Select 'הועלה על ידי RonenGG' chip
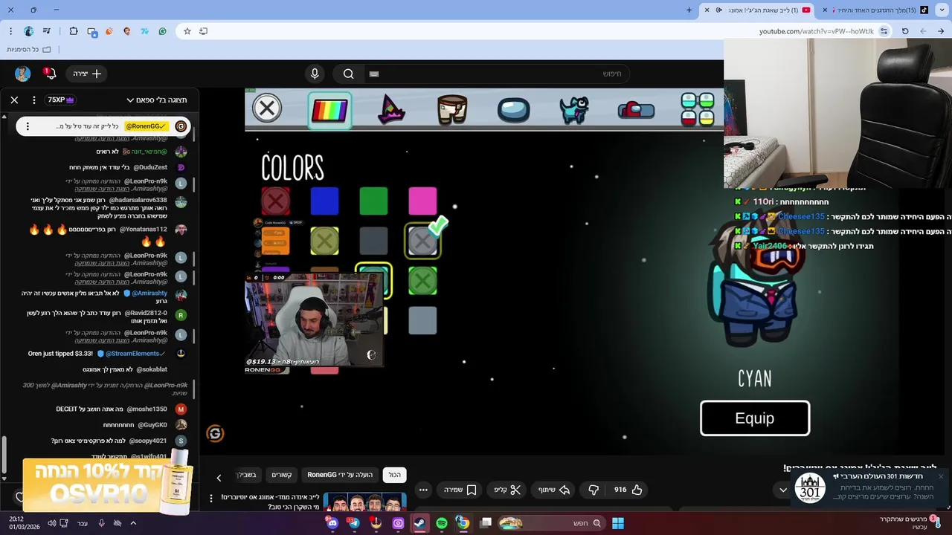This screenshot has width=952, height=535. coord(340,475)
